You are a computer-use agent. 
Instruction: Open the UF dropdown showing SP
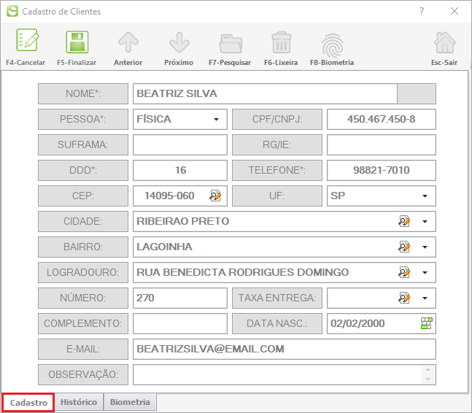(382, 196)
